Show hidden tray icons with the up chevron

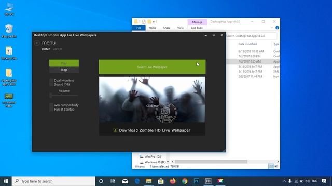coord(284,181)
